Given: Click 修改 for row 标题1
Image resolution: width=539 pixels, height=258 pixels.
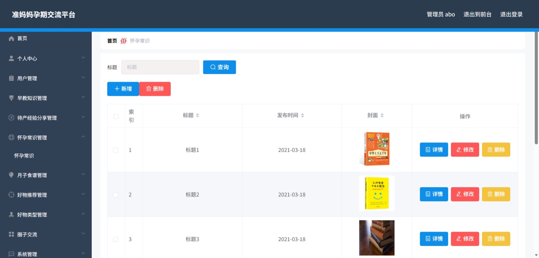Looking at the screenshot, I should point(465,150).
